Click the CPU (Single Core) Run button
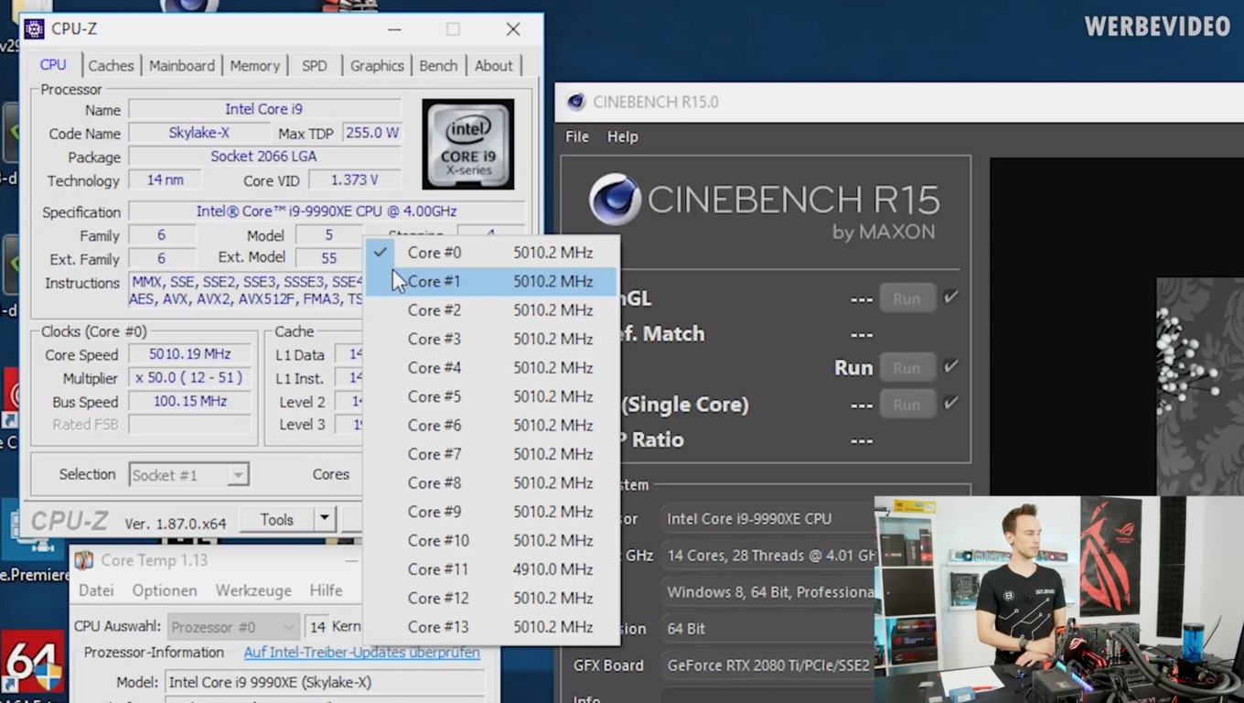Image resolution: width=1244 pixels, height=703 pixels. point(906,405)
